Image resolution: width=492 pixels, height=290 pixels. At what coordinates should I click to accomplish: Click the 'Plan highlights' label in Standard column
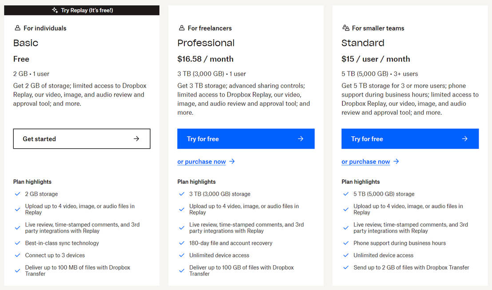pyautogui.click(x=360, y=182)
